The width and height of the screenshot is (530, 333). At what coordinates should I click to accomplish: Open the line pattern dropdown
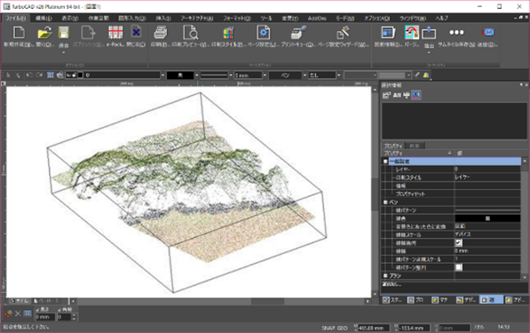click(231, 75)
